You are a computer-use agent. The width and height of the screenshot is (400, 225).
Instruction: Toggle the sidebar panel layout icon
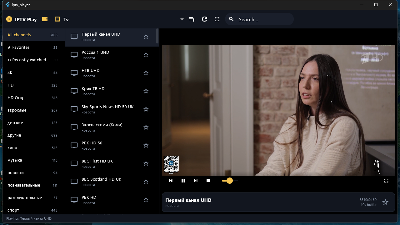45,19
